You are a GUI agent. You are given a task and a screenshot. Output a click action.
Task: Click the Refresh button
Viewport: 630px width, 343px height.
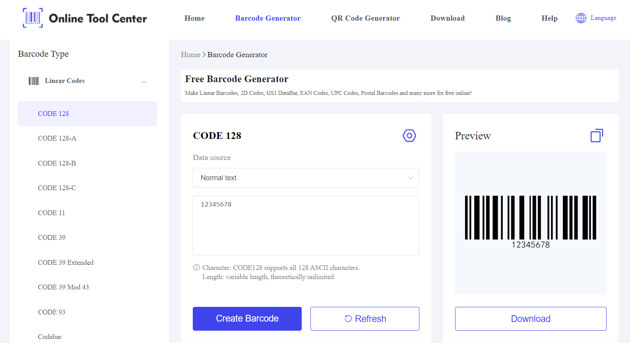(x=365, y=319)
